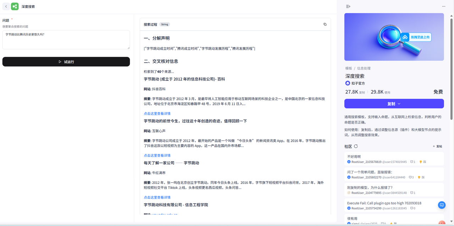Image resolution: width=454 pixels, height=226 pixels.
Task: Click the 复制 copy template button
Action: pos(394,104)
